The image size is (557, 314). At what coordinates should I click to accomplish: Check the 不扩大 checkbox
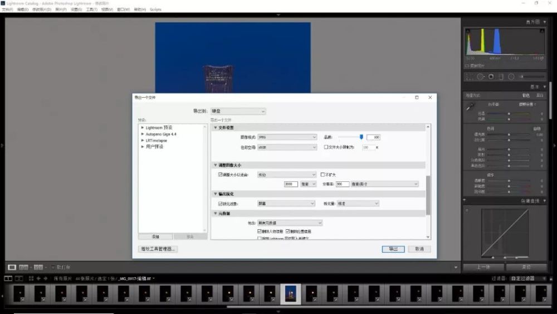pos(323,175)
